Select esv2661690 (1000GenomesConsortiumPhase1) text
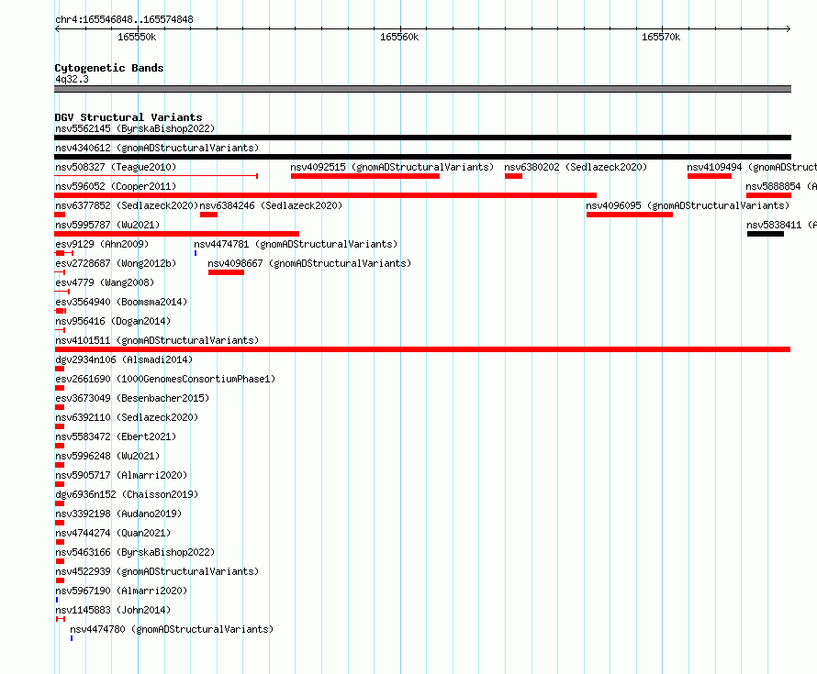 (x=165, y=379)
